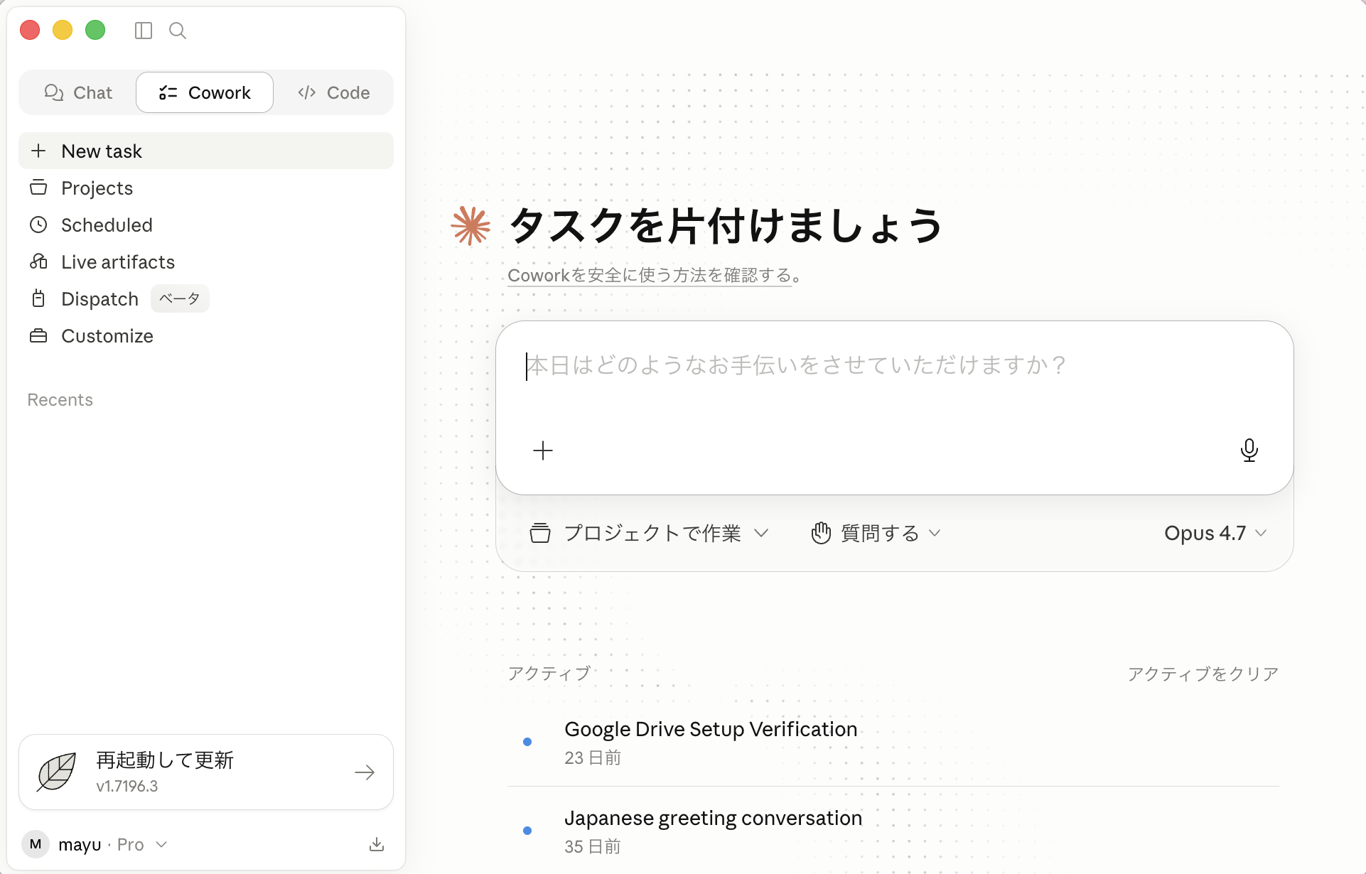Open Live artifacts

click(x=206, y=261)
